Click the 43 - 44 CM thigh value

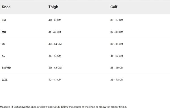click(55, 44)
